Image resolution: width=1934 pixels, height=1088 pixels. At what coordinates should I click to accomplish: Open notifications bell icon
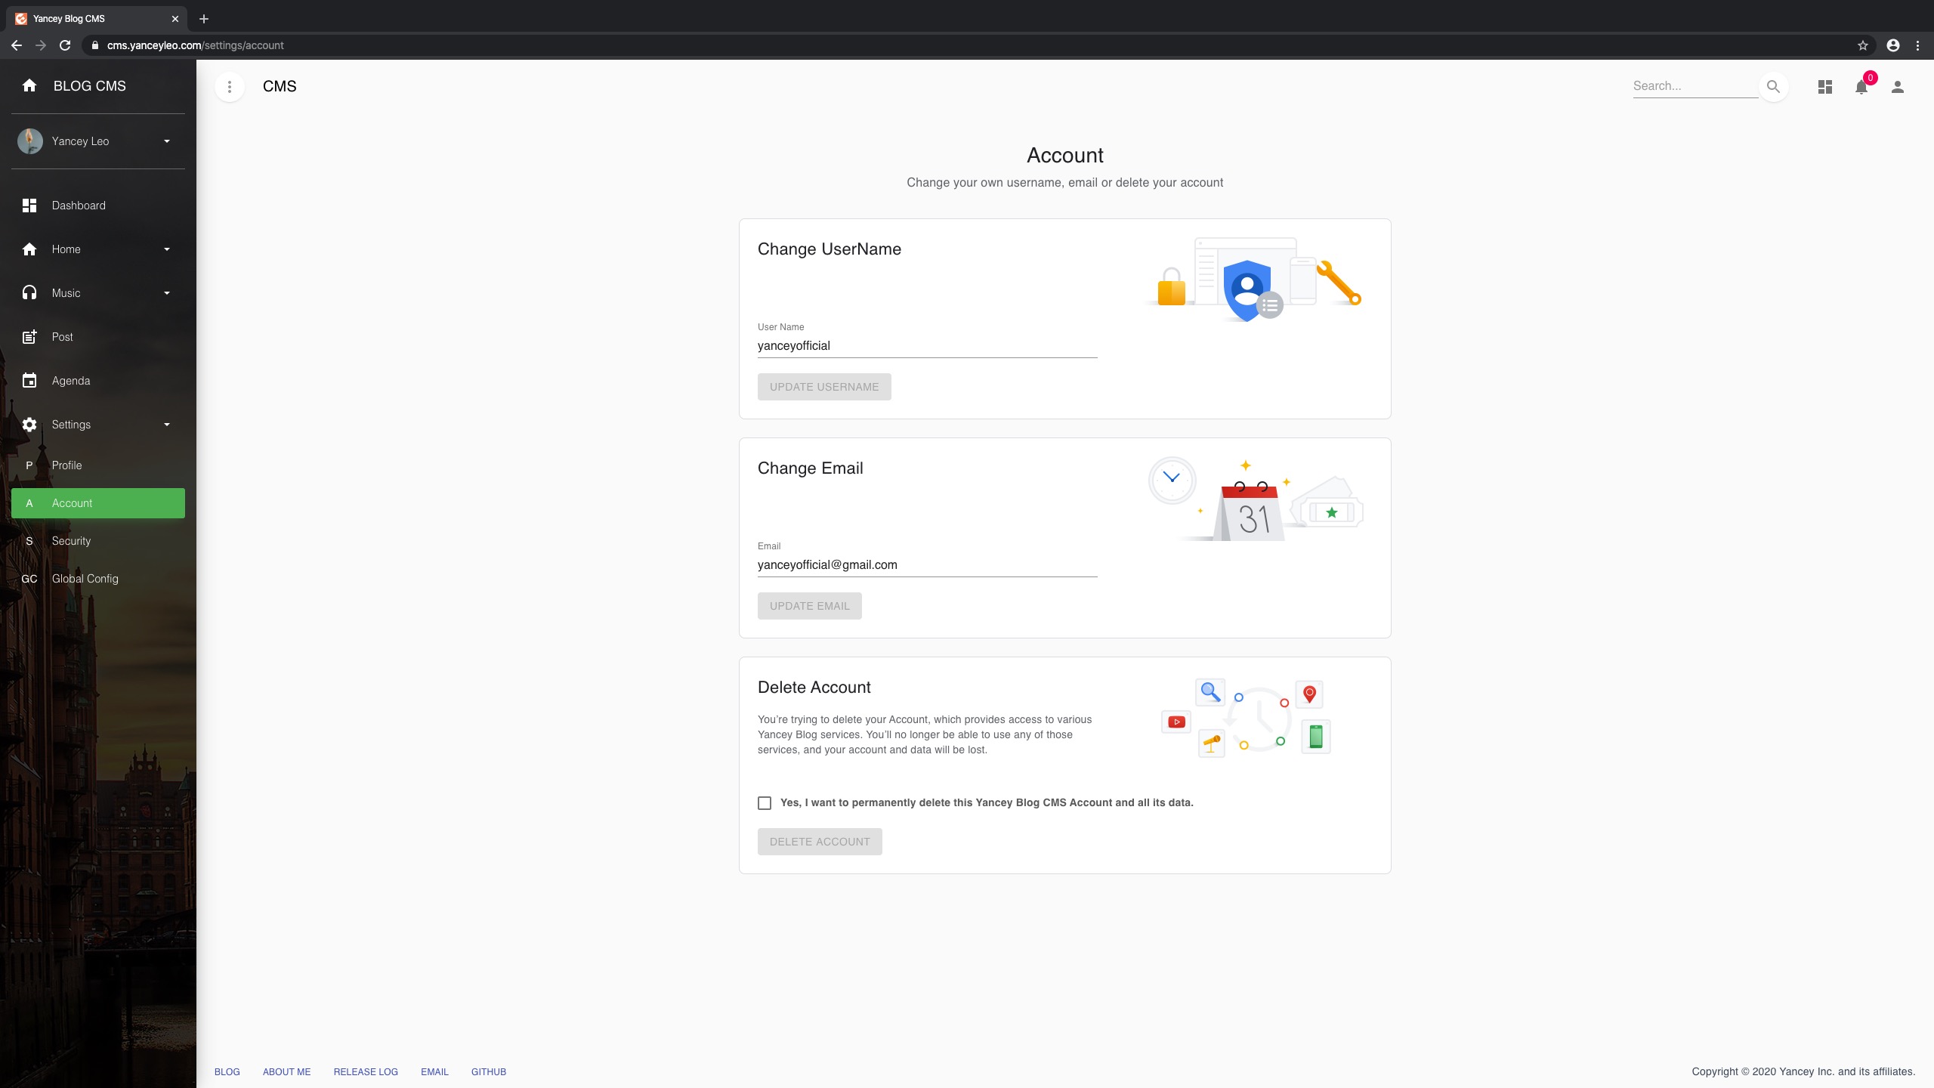(x=1861, y=88)
